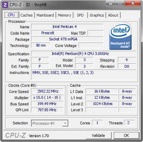
Task: Show the Graphics tab
Action: pos(97,15)
